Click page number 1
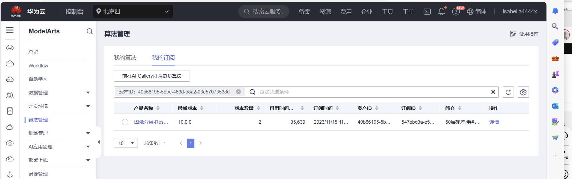The height and width of the screenshot is (179, 572). click(x=191, y=143)
